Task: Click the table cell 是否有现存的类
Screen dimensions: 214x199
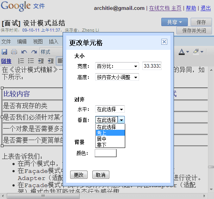Action: (x=25, y=106)
